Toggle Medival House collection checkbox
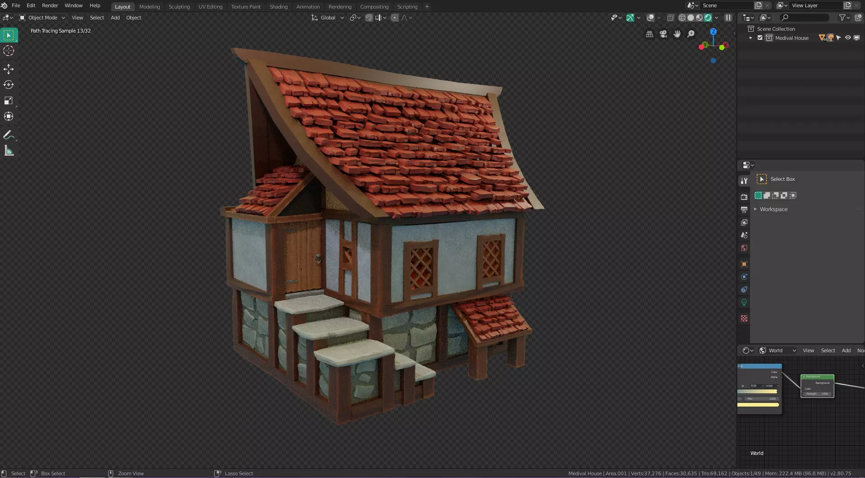 760,38
